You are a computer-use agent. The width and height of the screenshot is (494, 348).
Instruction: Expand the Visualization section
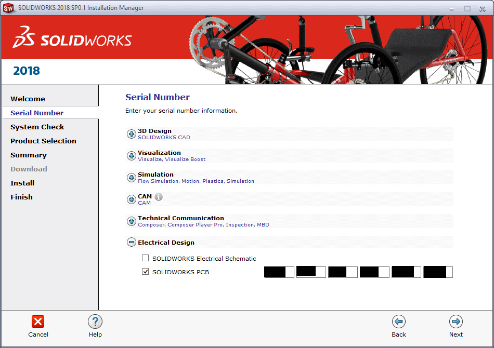tap(132, 156)
